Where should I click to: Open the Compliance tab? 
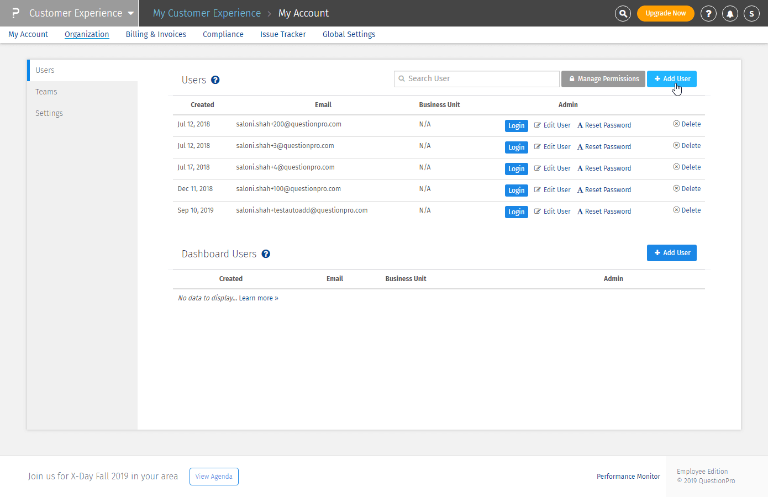[223, 34]
